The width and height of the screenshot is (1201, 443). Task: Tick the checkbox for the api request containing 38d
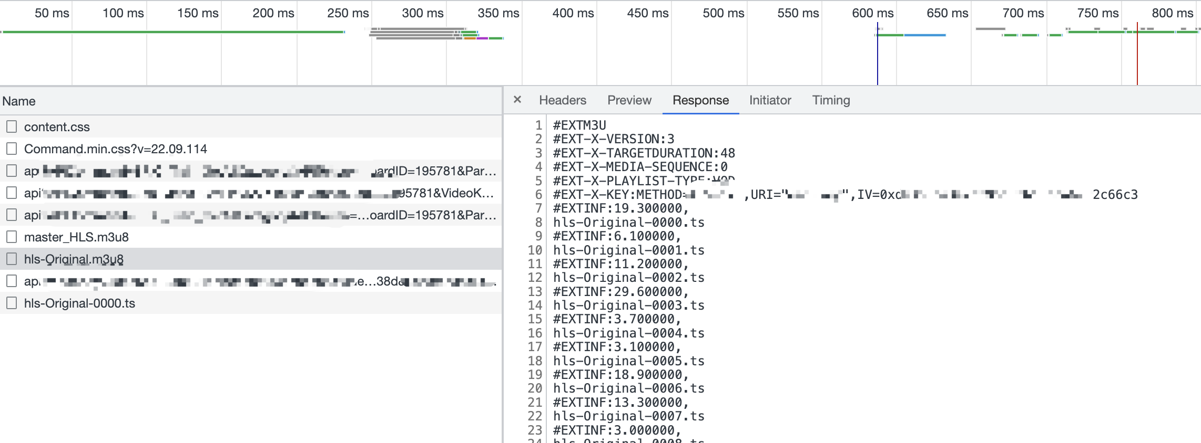coord(12,281)
